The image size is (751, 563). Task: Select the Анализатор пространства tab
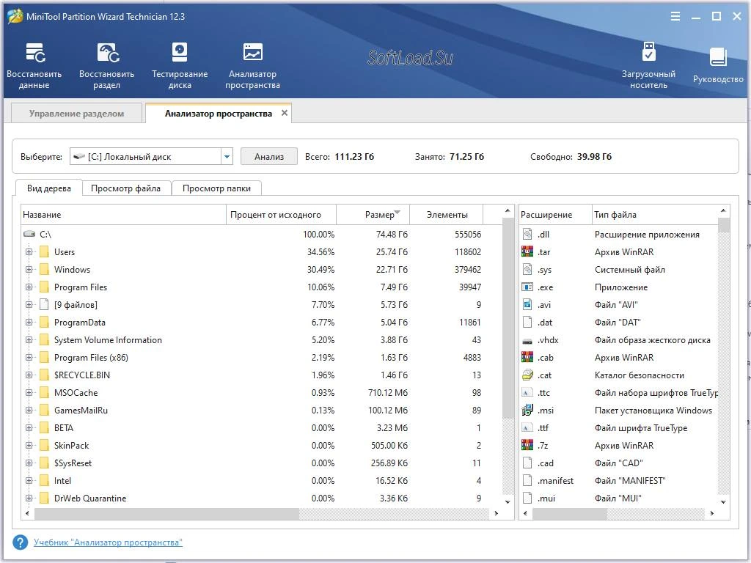[x=218, y=114]
